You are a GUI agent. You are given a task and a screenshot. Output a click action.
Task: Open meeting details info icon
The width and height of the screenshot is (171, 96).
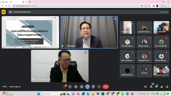pos(145,87)
